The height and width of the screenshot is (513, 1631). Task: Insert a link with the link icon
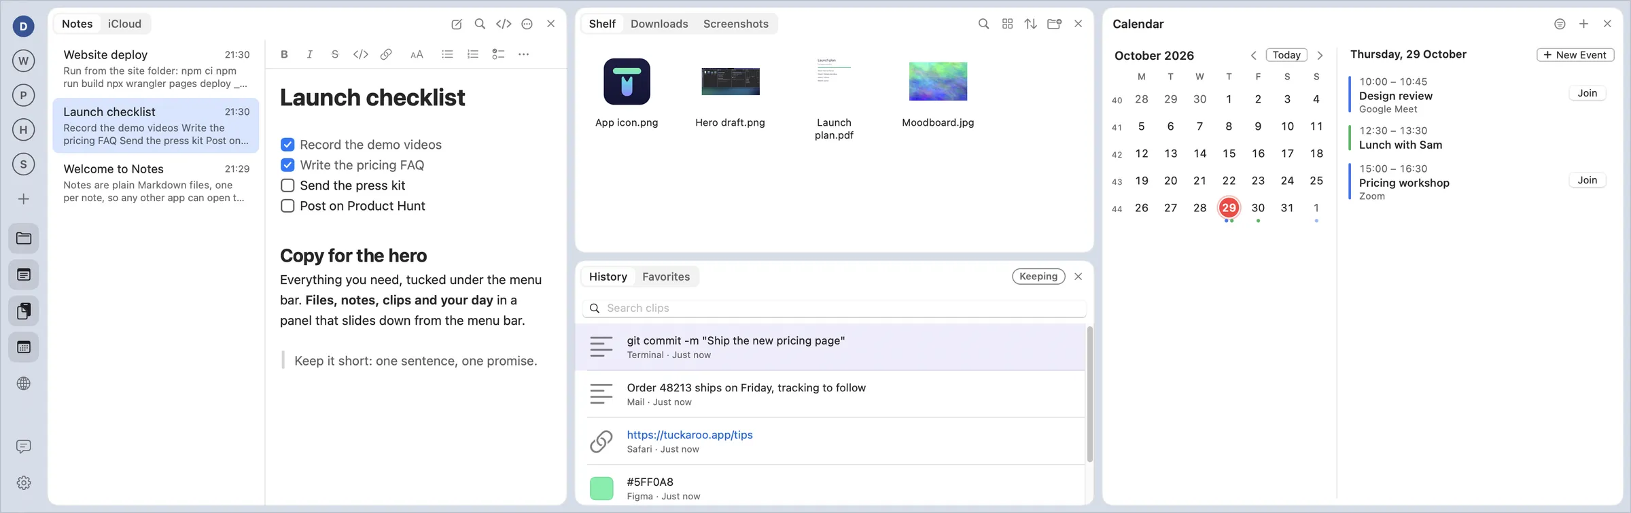pyautogui.click(x=386, y=54)
